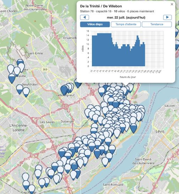Click the half-full marker at the eastern tip of Old Québec
Viewport: 179px width, 194px height.
(x=134, y=128)
